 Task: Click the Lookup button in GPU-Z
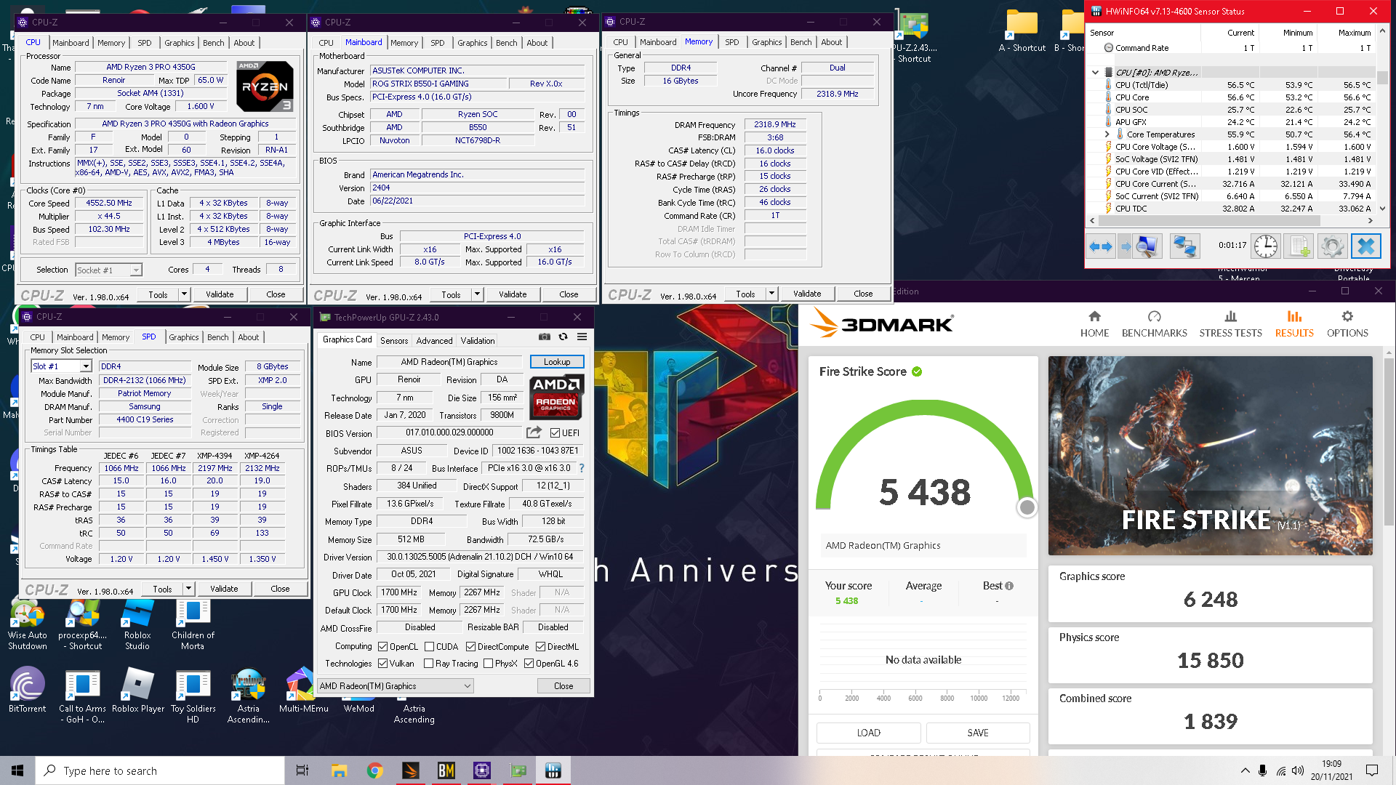[557, 362]
